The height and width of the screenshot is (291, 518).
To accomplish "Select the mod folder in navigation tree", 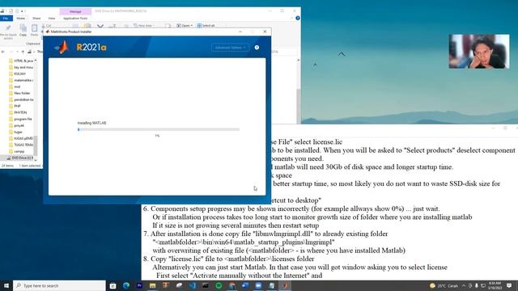I will (x=15, y=86).
